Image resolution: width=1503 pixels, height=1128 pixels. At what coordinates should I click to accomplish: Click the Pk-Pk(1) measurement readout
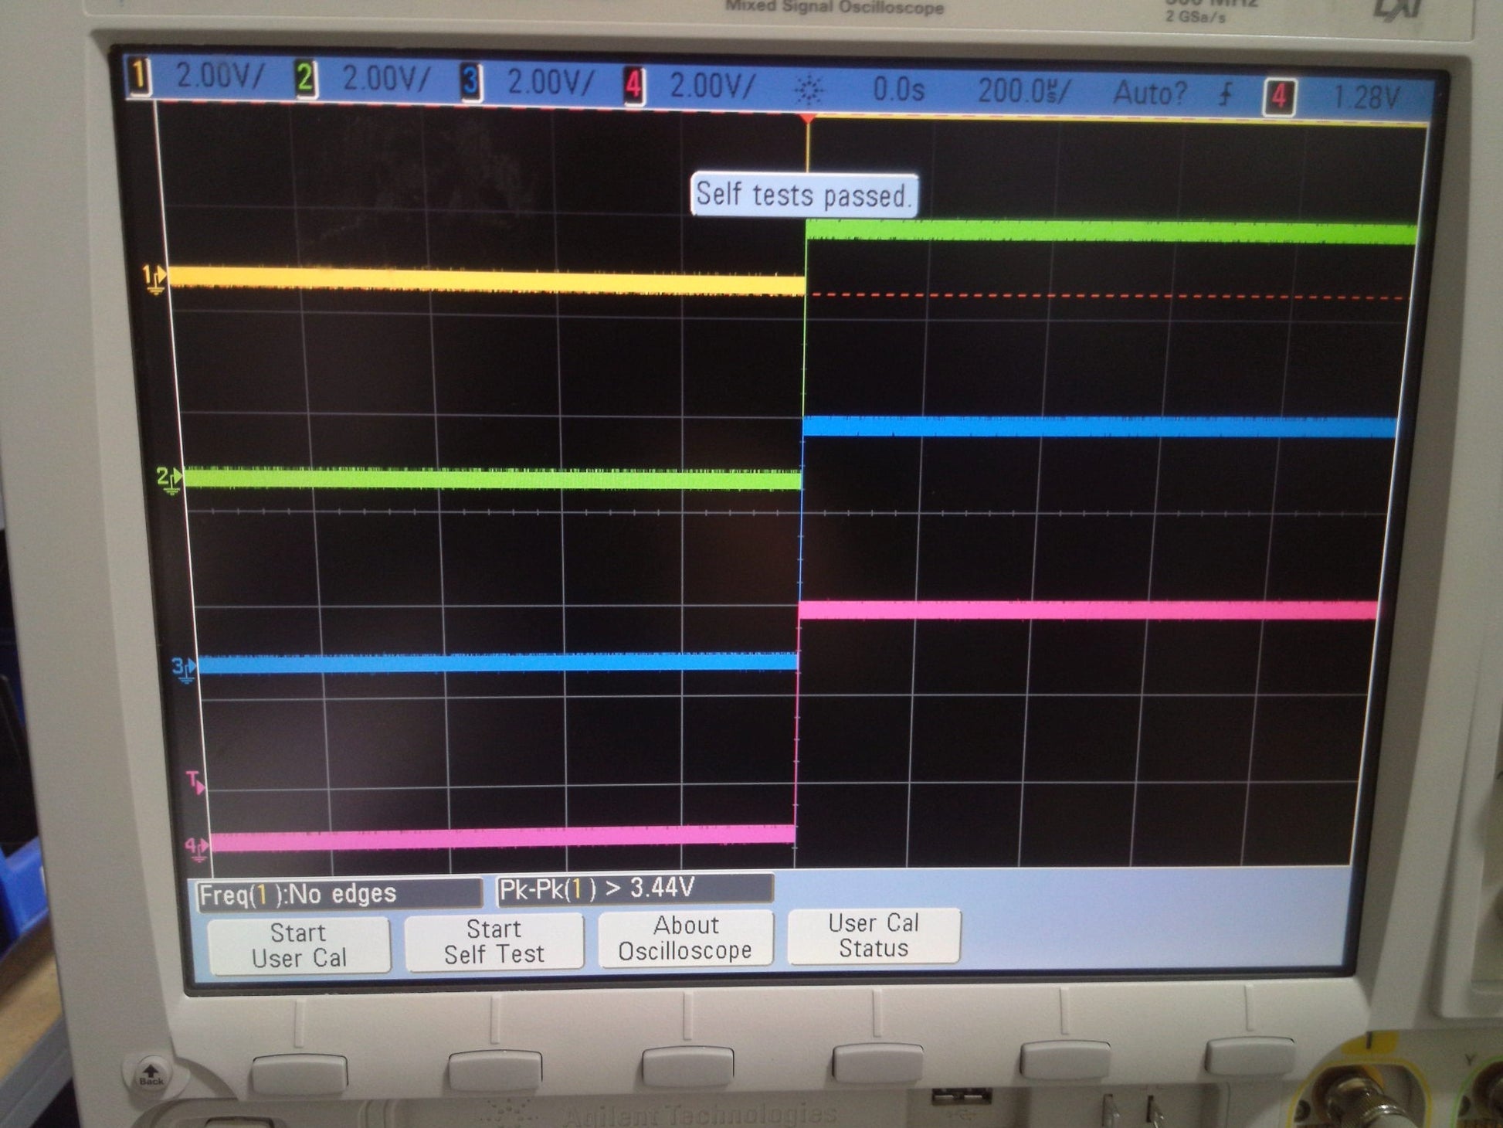click(633, 888)
